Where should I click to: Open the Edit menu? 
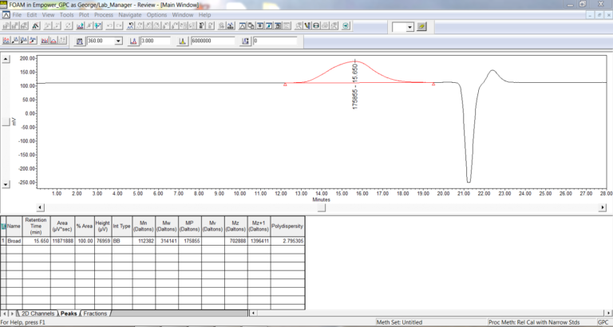[x=32, y=15]
